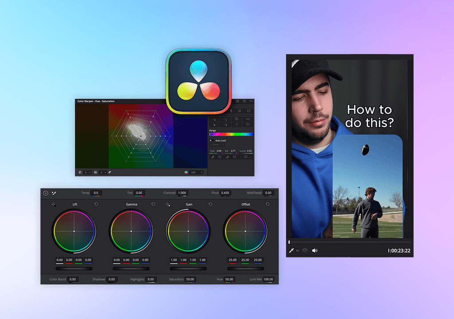Reset the Gamma color wheel
454x319 pixels.
coord(153,204)
